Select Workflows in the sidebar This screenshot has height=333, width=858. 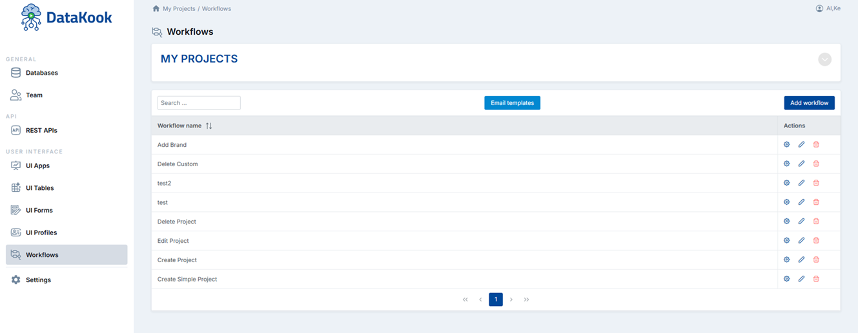coord(66,254)
